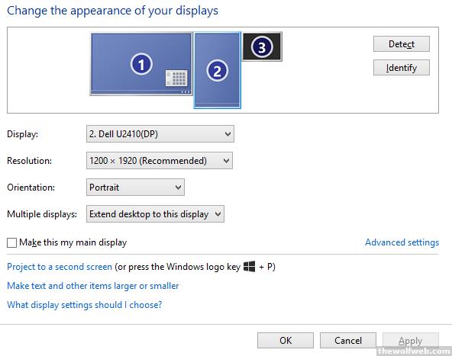Screen dimensions: 452x356
Task: Click the Windows logo key icon
Action: 249,267
